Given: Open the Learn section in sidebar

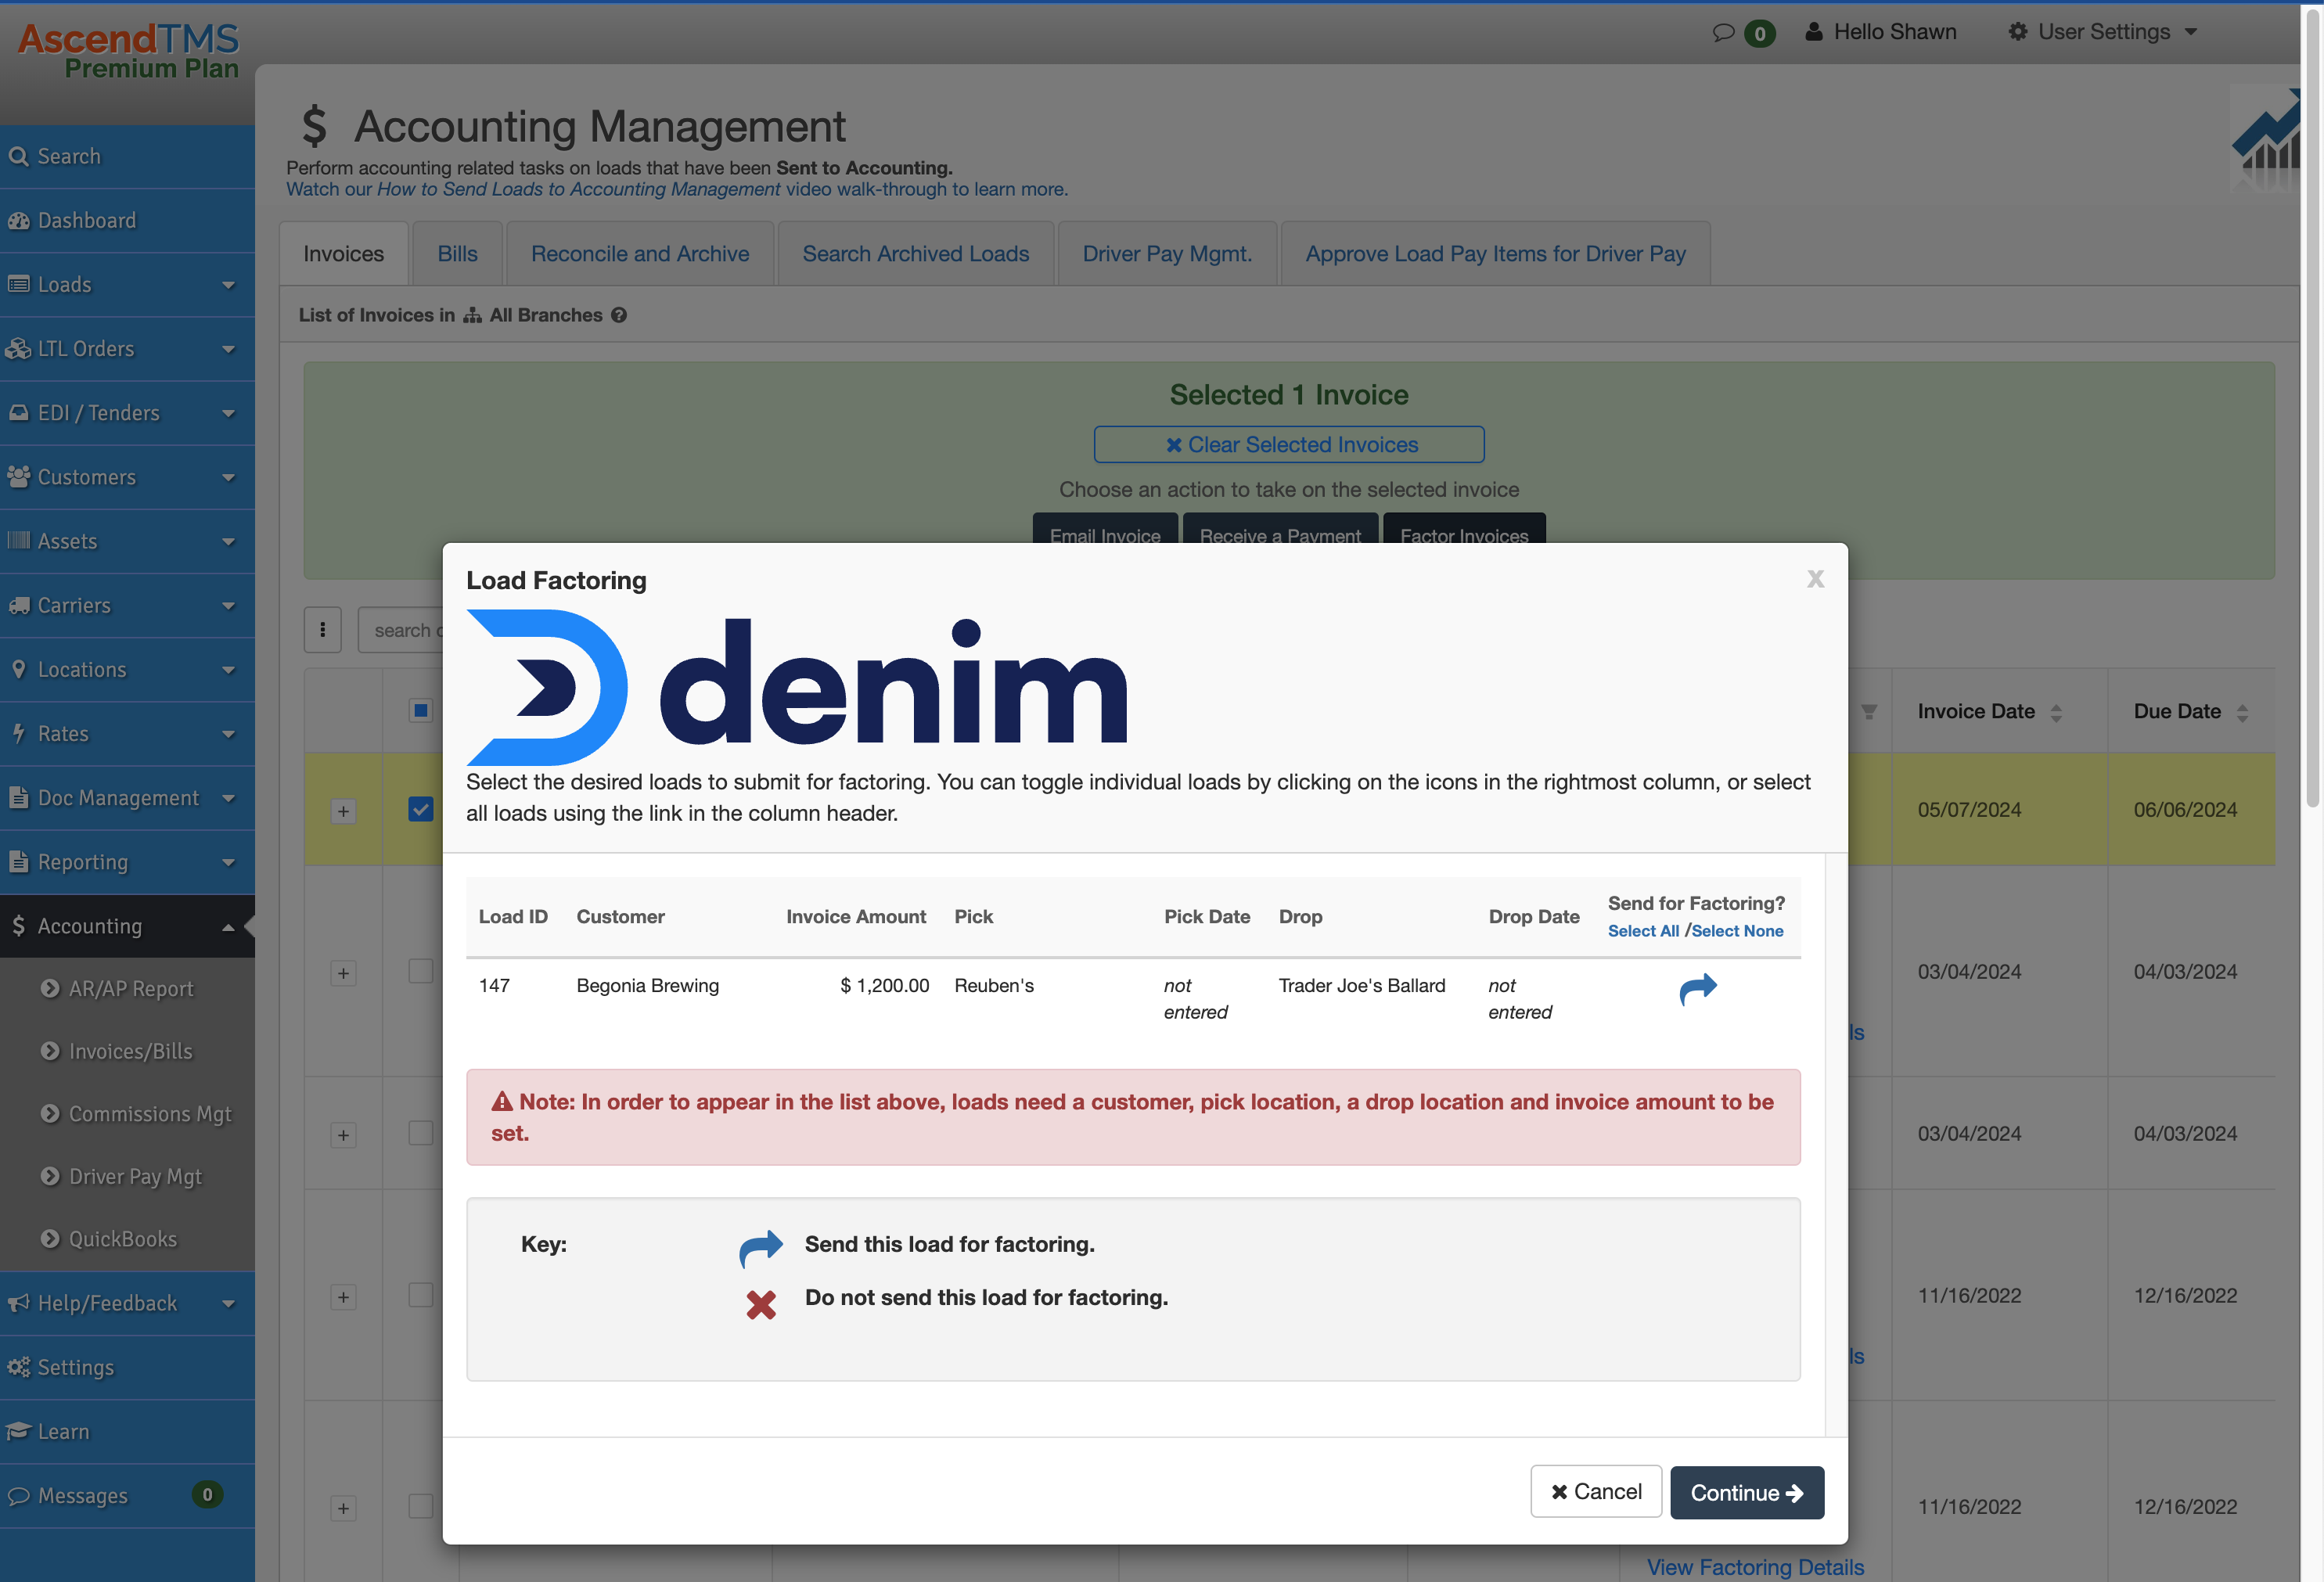Looking at the screenshot, I should 127,1431.
